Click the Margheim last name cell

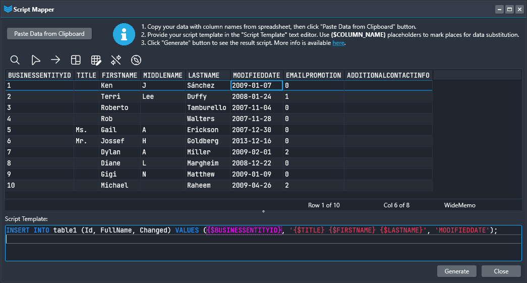tap(207, 163)
